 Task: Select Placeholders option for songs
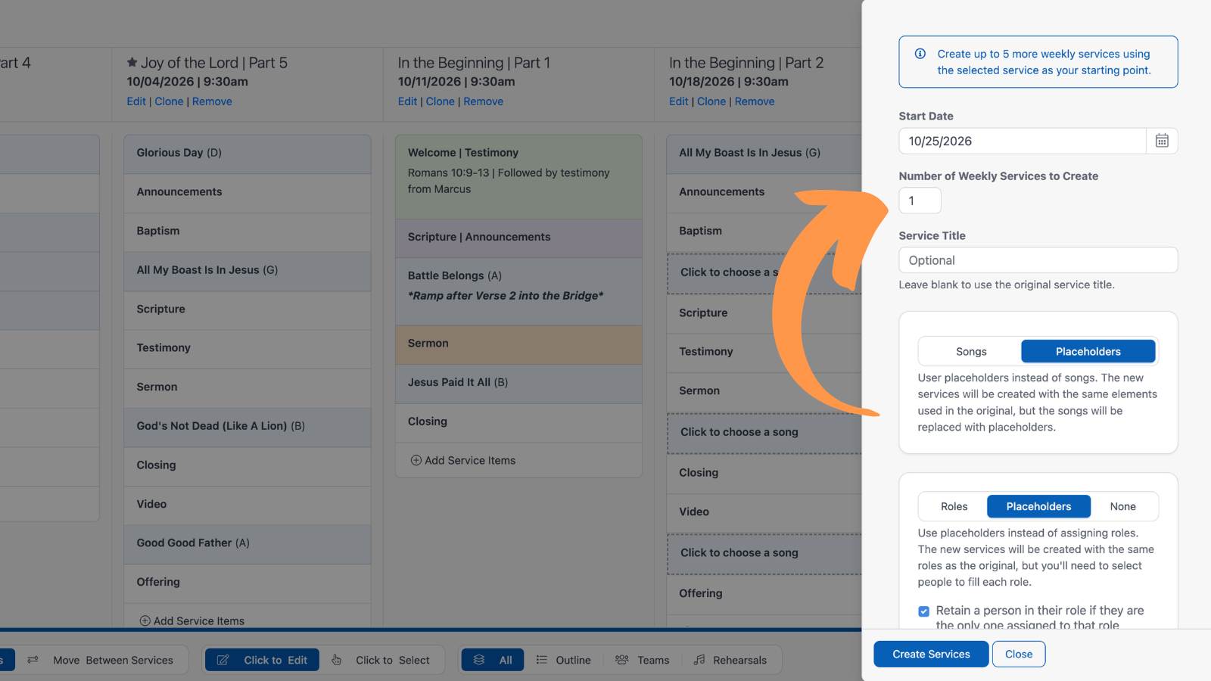coord(1088,351)
